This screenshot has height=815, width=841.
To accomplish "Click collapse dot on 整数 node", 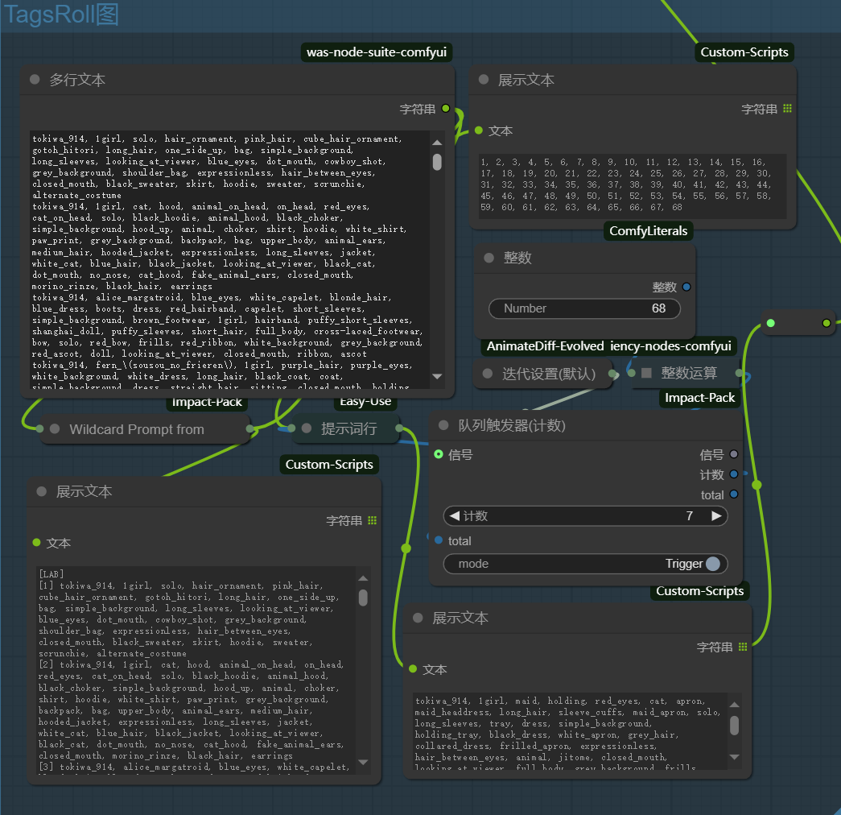I will 489,258.
